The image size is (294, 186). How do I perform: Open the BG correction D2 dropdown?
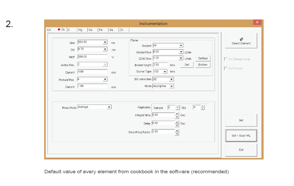point(171,79)
